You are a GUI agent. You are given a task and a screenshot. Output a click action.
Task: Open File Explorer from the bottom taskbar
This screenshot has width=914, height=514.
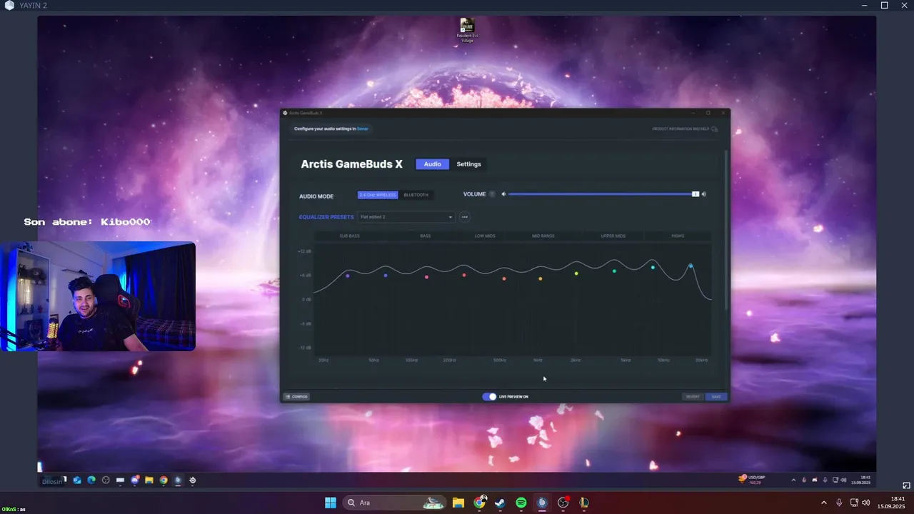coord(458,503)
